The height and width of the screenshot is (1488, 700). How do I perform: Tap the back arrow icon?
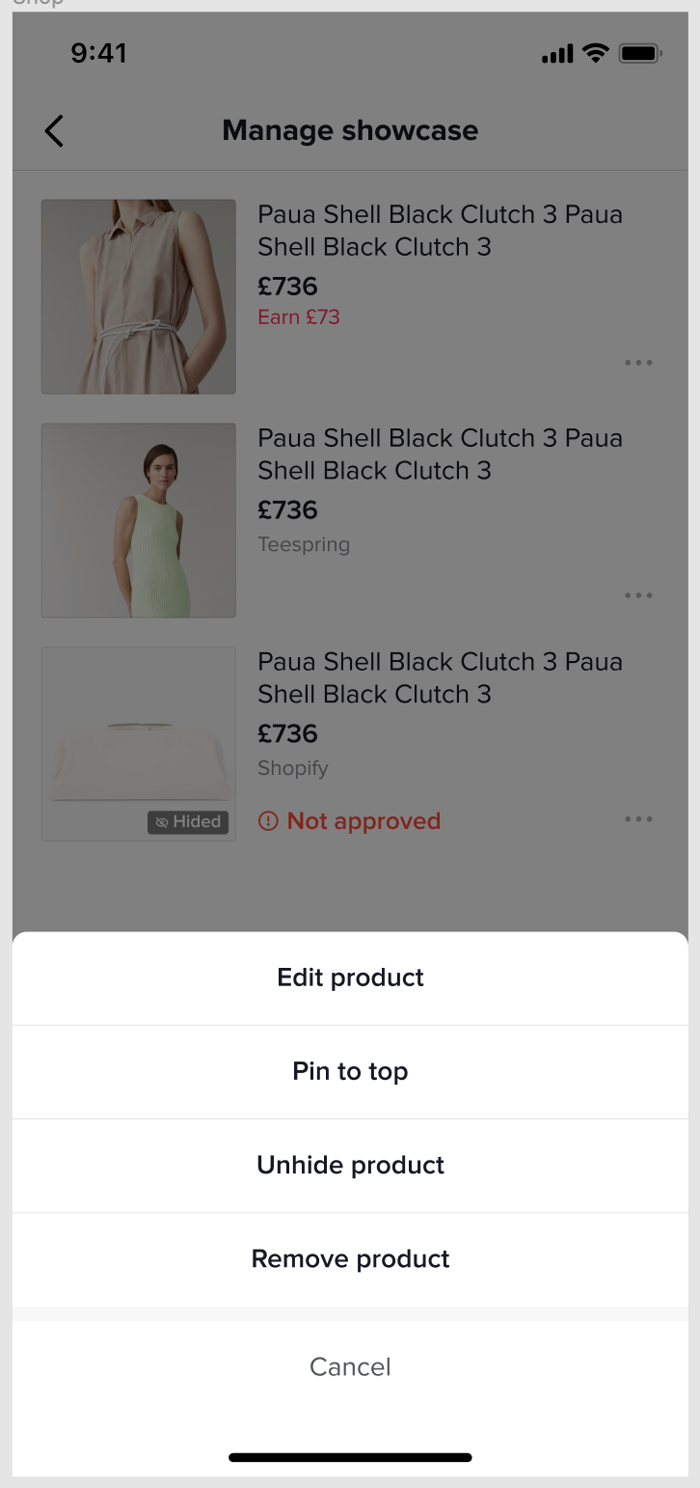[54, 130]
